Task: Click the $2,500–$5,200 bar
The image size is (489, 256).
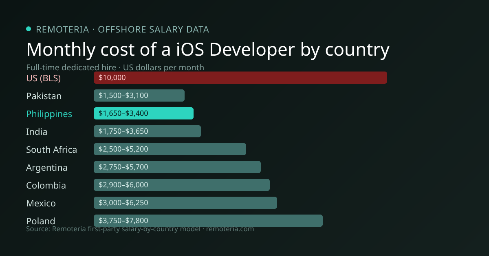Action: click(170, 149)
